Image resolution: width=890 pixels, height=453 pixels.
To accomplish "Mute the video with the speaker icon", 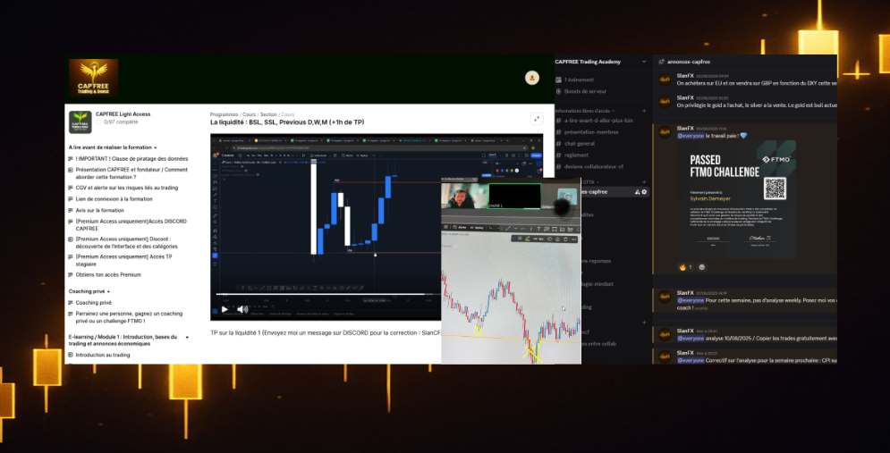I will (242, 309).
